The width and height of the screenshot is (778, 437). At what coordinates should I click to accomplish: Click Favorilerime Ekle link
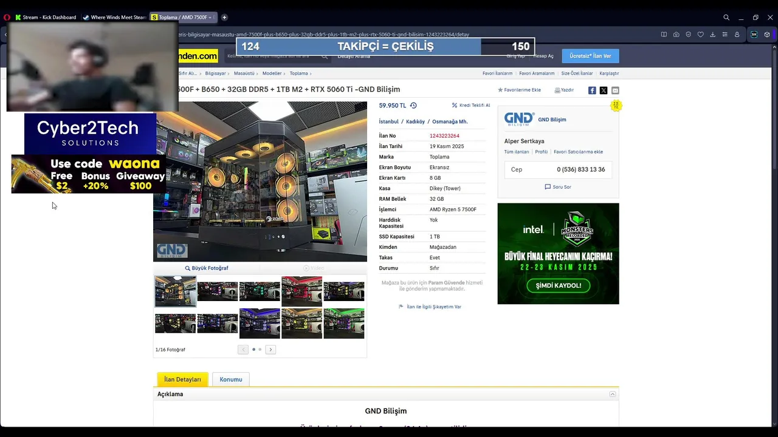click(x=520, y=90)
